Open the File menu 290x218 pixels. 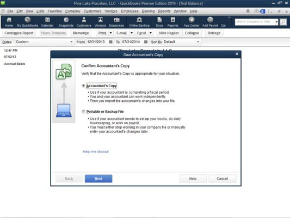pos(10,11)
